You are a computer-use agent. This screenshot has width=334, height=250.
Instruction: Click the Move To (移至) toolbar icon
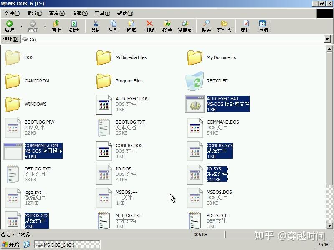point(167,26)
